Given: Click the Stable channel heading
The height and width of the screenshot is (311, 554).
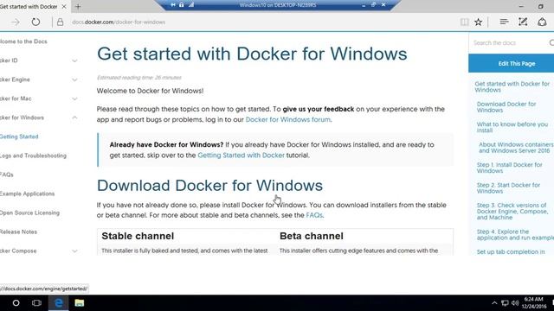Looking at the screenshot, I should (x=138, y=236).
